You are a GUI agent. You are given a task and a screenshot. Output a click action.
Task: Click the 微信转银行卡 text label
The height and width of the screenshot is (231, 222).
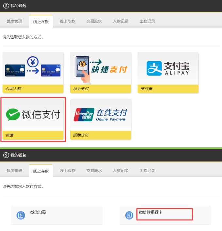pos(150,212)
